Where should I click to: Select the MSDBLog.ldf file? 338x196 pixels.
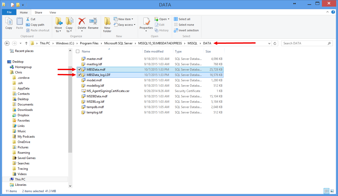click(95, 102)
